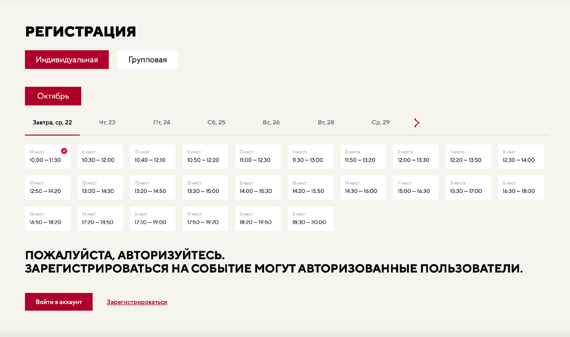Select the last slot 18:30 – 20:00
Viewport: 570px width, 337px height.
coord(310,219)
